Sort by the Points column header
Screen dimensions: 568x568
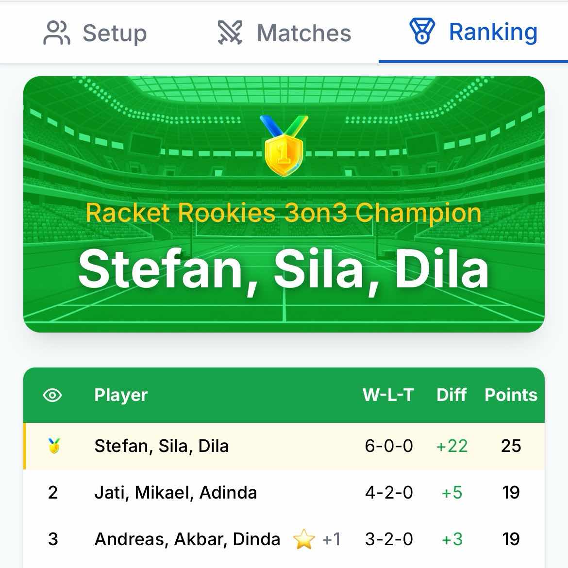point(511,395)
